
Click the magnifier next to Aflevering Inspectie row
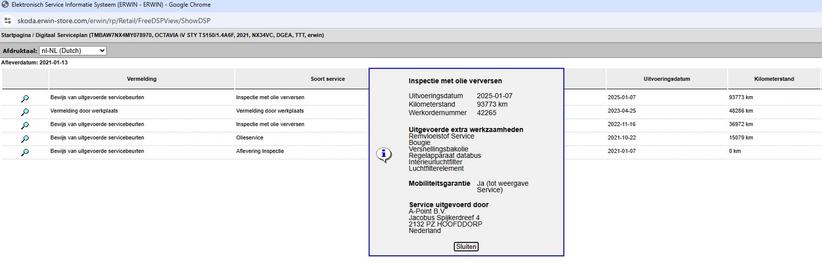(25, 152)
